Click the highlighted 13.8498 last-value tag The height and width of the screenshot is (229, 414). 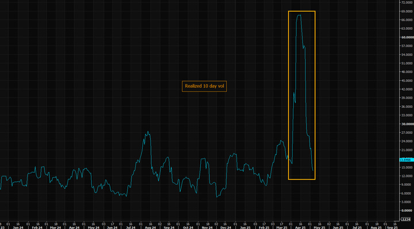[x=406, y=160]
